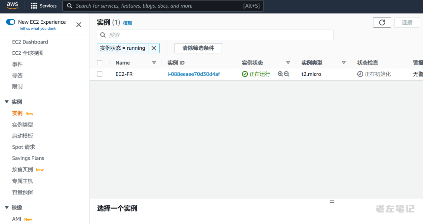
Task: Sort by Name column arrow
Action: 154,63
